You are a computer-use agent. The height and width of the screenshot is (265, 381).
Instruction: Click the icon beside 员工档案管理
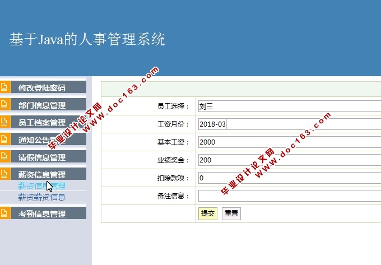tap(4, 122)
